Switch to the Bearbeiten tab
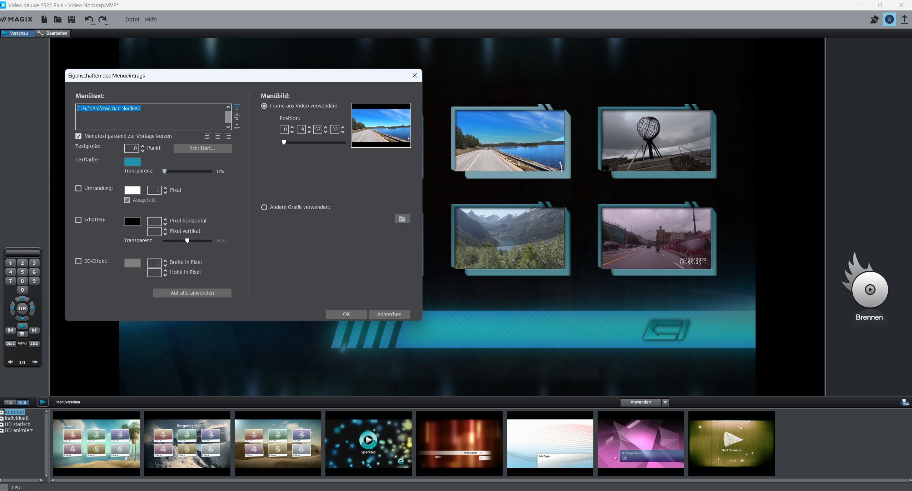Viewport: 912px width, 491px height. click(53, 33)
